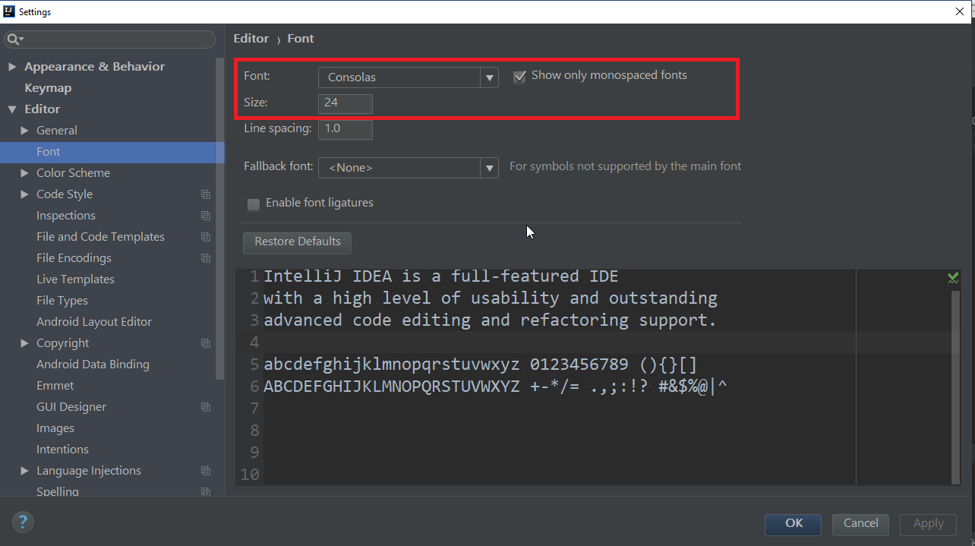Click the shared-settings icon beside Inspections
Viewport: 975px width, 546px height.
(205, 216)
